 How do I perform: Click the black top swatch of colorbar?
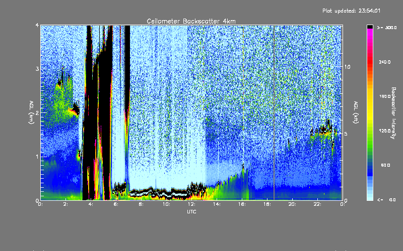point(370,27)
